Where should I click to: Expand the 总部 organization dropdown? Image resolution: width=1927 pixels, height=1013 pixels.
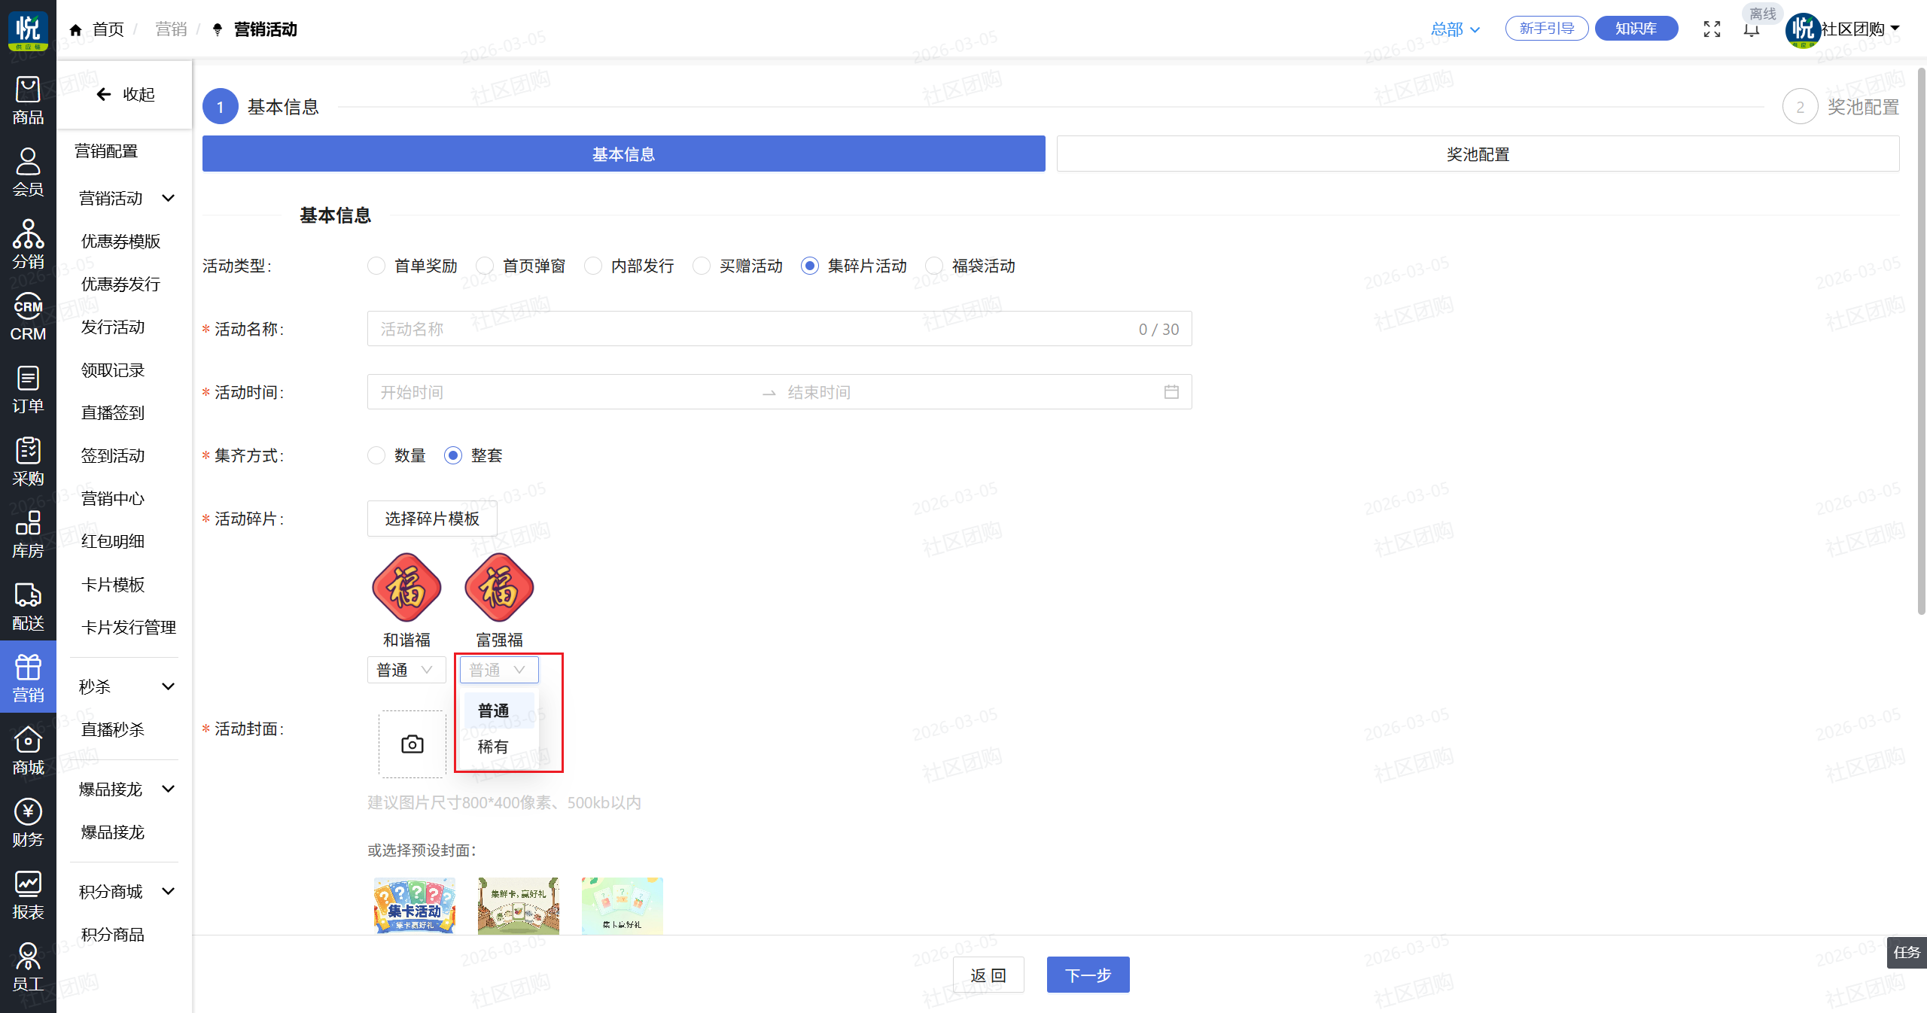point(1455,29)
